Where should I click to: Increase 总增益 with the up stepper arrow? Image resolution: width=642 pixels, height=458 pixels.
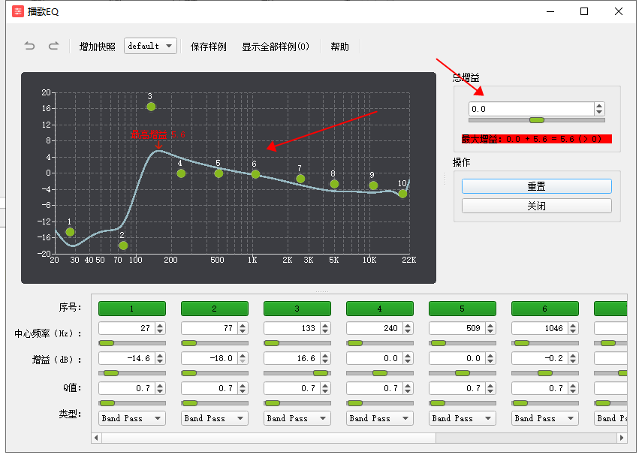point(599,106)
